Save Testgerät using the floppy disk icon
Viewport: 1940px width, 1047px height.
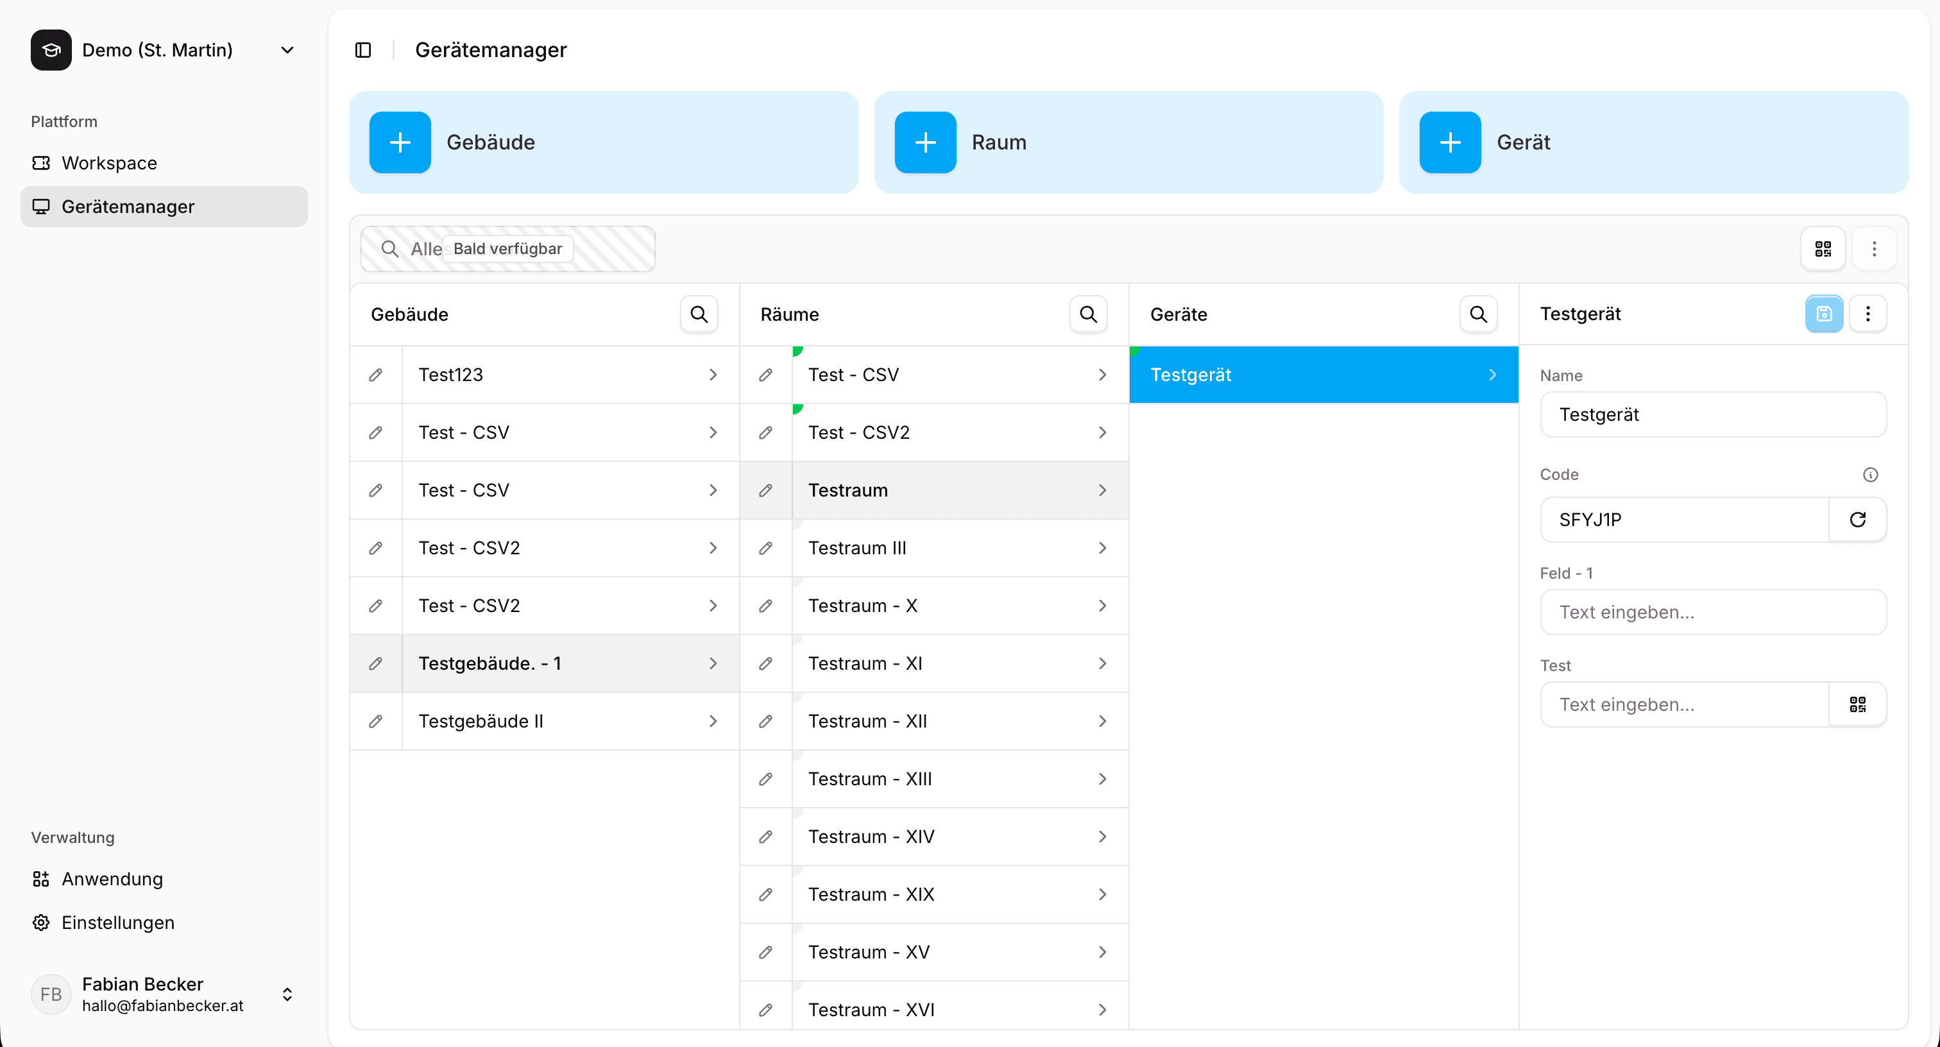[1823, 313]
